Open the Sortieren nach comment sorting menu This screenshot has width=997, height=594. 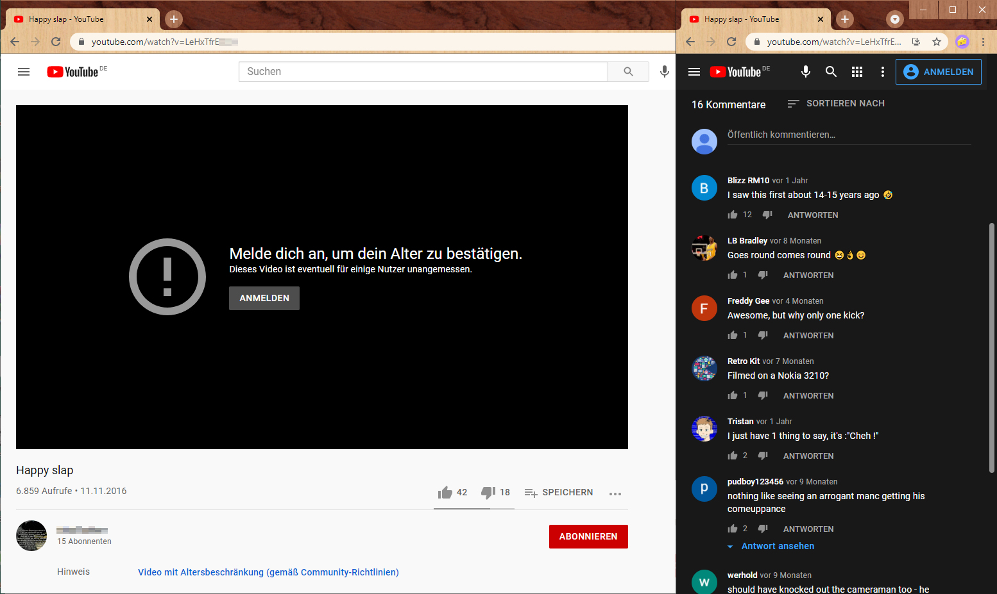pos(836,103)
